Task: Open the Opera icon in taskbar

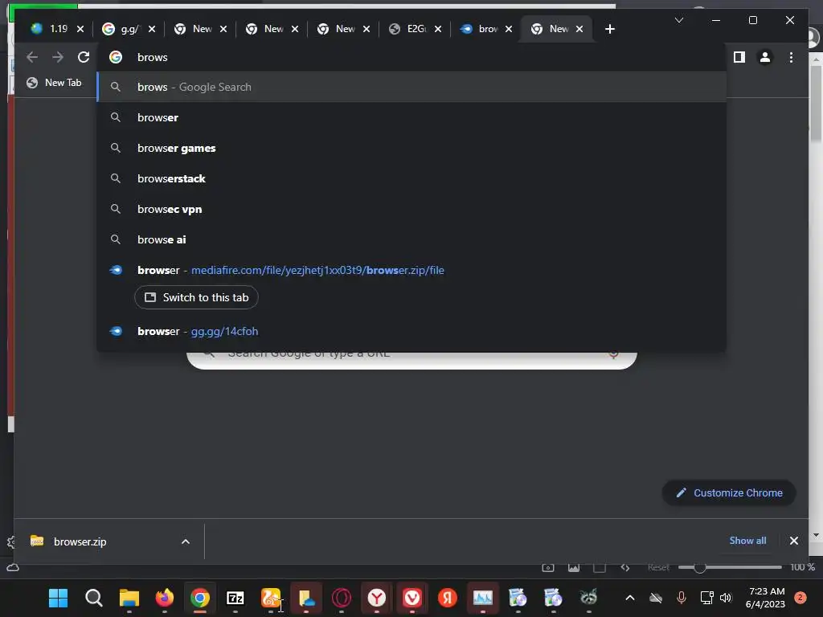Action: [x=341, y=598]
